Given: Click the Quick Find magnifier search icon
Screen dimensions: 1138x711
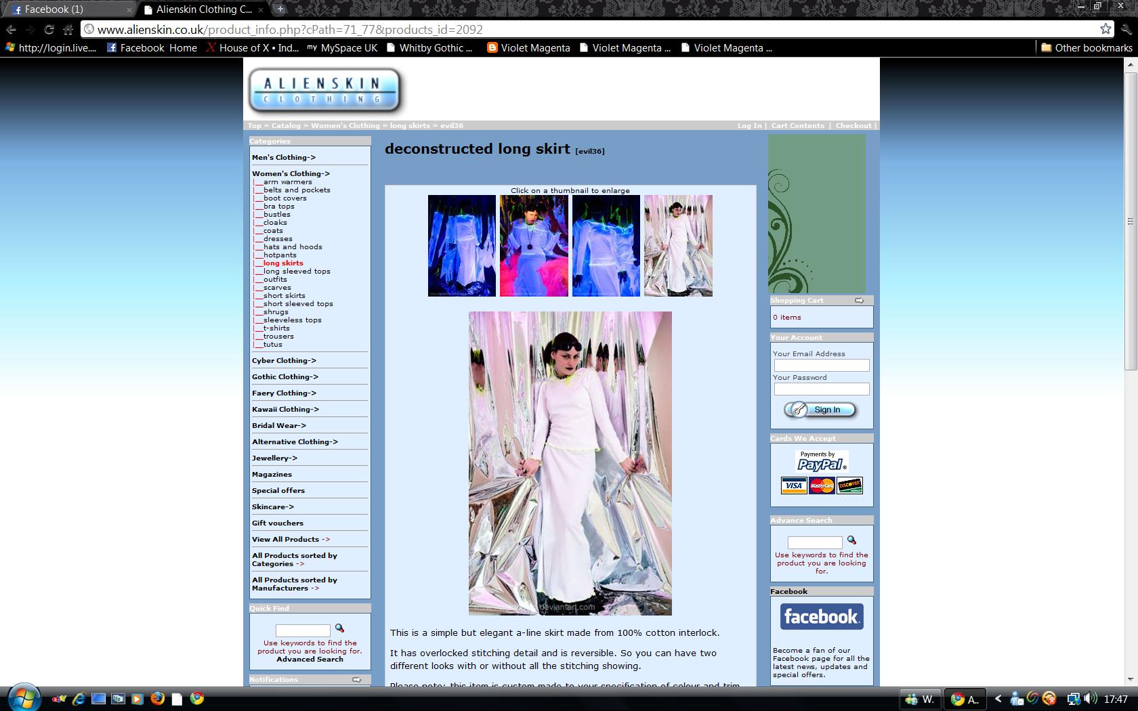Looking at the screenshot, I should pyautogui.click(x=339, y=628).
